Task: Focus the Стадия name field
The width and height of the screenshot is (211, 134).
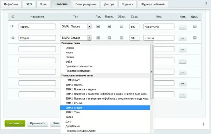Action: point(37,38)
